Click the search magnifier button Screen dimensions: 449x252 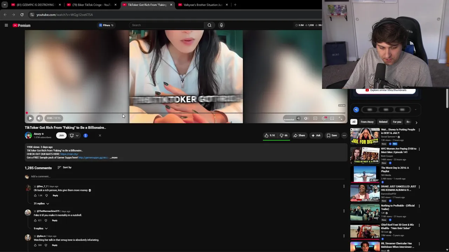[209, 25]
